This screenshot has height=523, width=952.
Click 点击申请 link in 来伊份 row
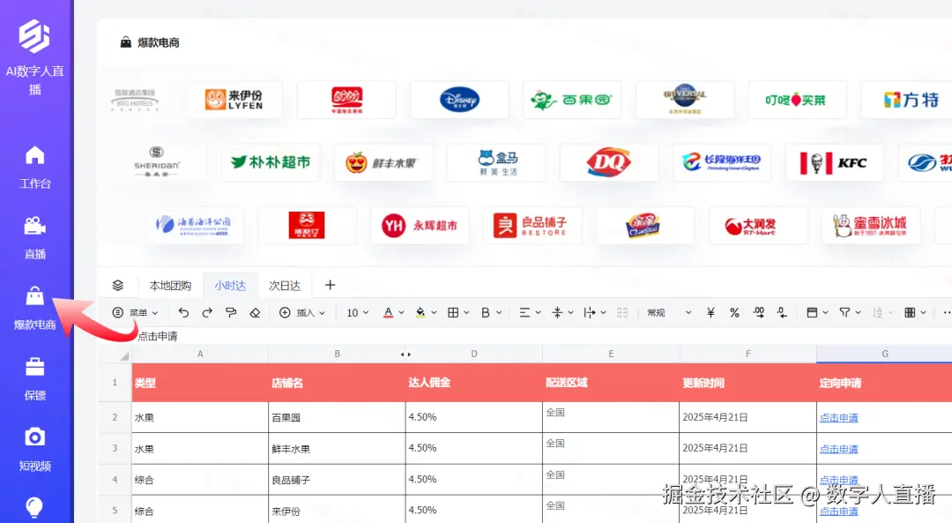(x=838, y=512)
